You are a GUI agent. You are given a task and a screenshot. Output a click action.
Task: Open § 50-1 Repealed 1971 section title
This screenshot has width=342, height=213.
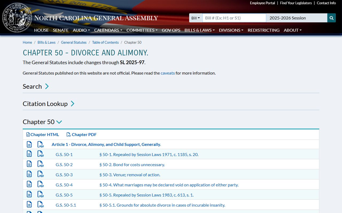149,154
